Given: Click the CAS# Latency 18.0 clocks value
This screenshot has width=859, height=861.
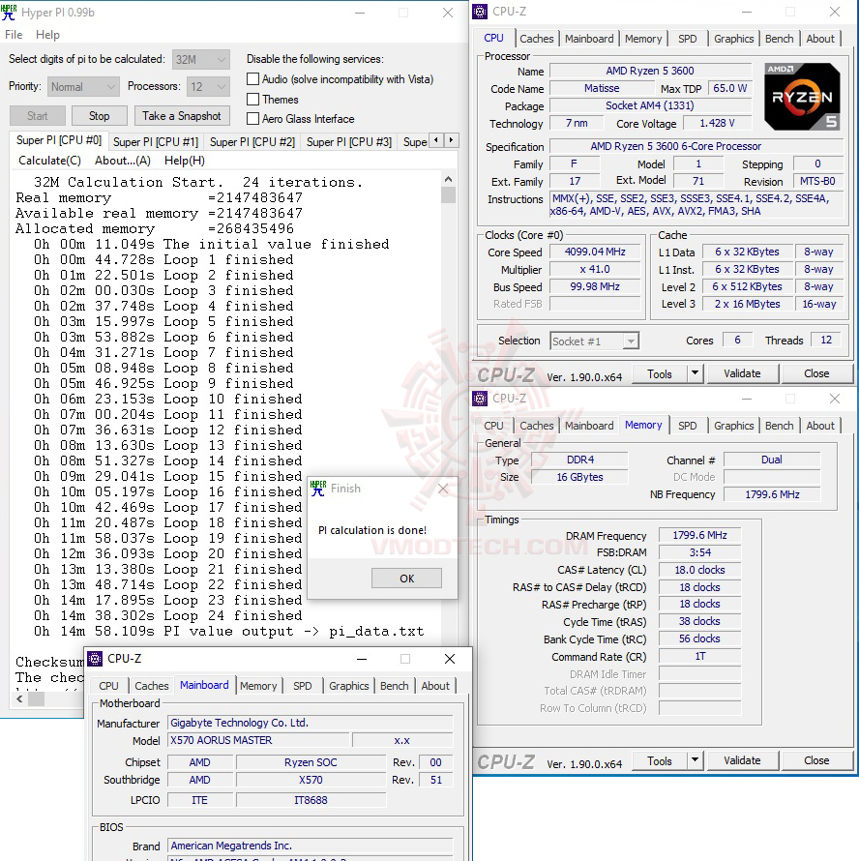Looking at the screenshot, I should tap(699, 570).
